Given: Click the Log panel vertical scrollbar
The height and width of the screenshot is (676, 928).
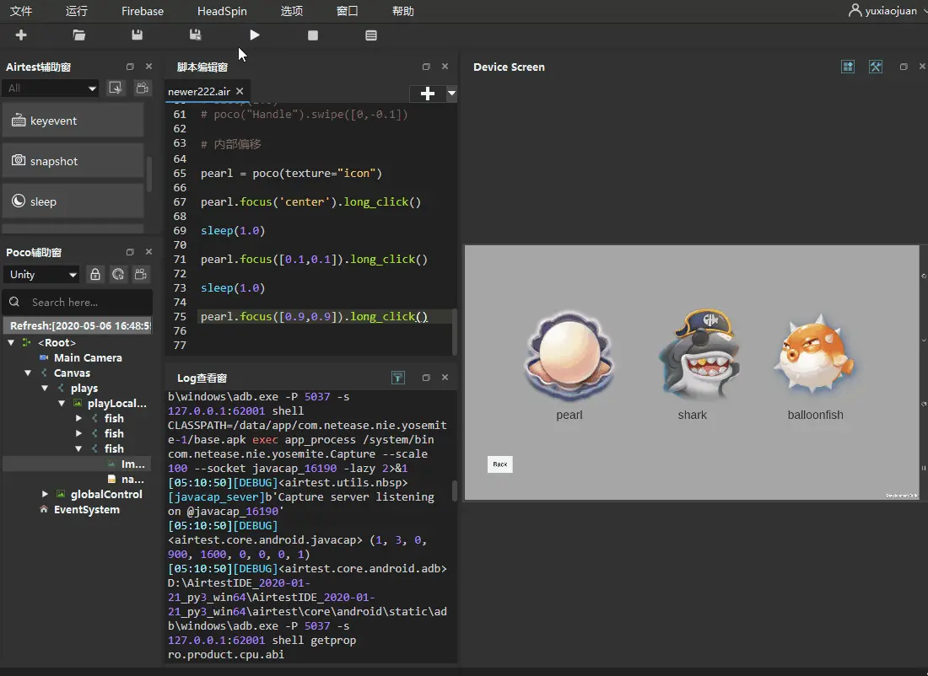Looking at the screenshot, I should (456, 491).
